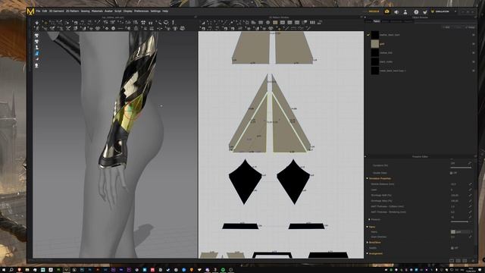This screenshot has width=485, height=273.
Task: Select the highlighted yellow Select/Move tool
Action: click(45, 23)
